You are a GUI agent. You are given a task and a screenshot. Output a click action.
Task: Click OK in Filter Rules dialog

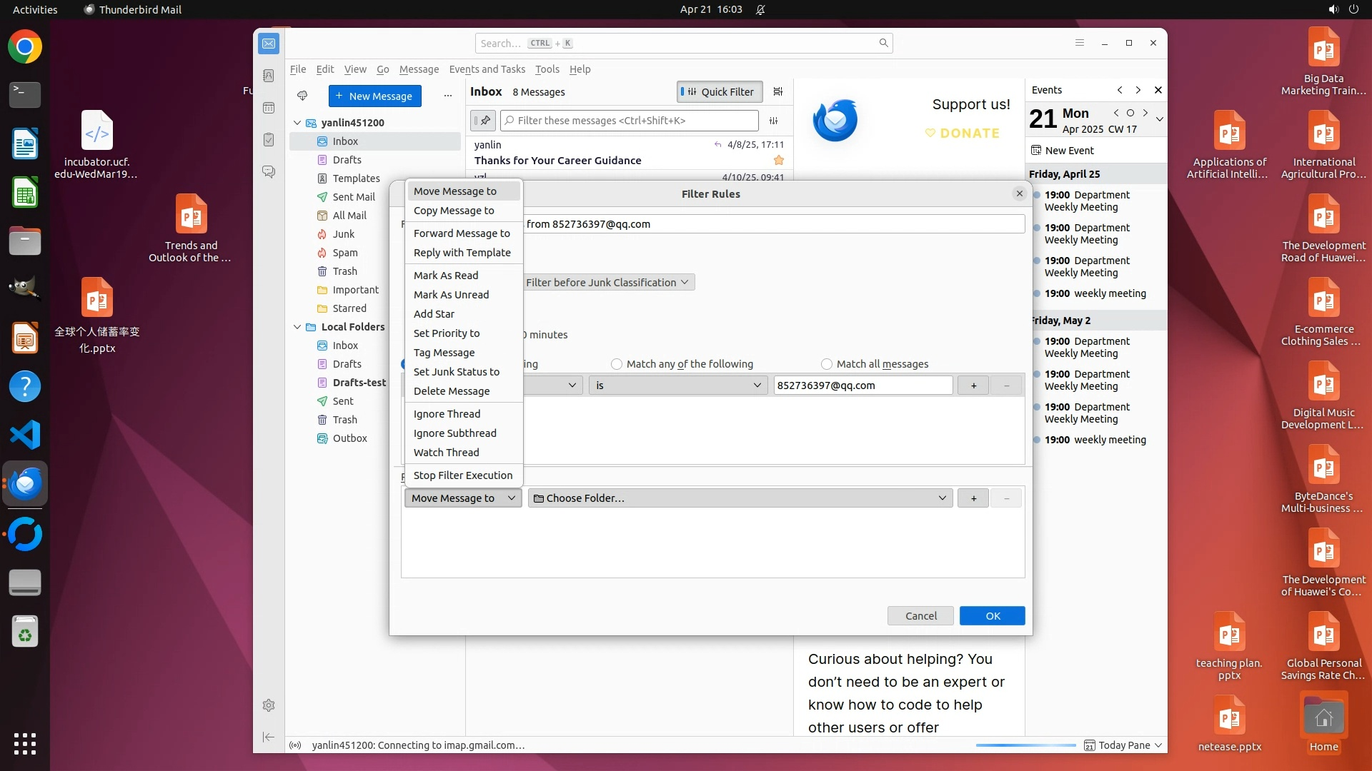pyautogui.click(x=992, y=616)
